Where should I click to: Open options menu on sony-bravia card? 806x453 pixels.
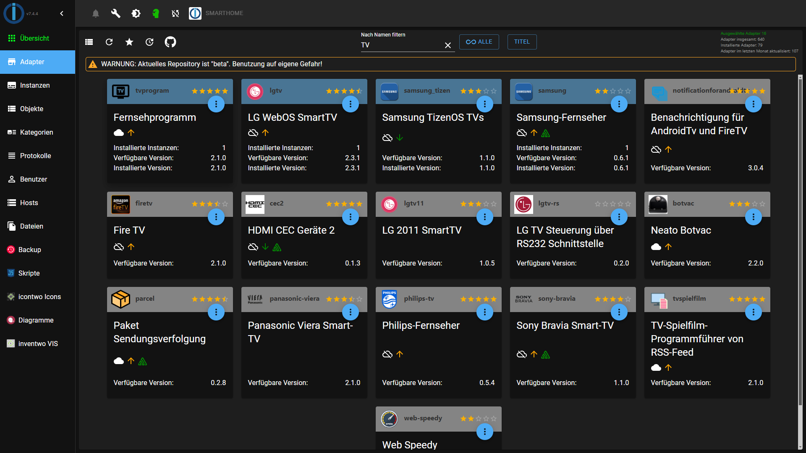tap(619, 312)
